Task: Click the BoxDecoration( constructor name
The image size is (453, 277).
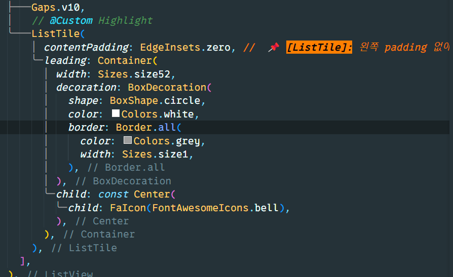Action: 170,87
